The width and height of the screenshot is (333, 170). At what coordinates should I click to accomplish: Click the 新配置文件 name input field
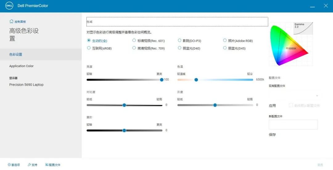293,125
